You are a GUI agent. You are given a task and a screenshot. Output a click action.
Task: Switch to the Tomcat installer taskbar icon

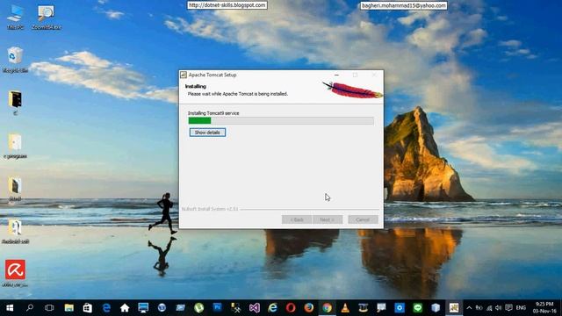(x=454, y=308)
